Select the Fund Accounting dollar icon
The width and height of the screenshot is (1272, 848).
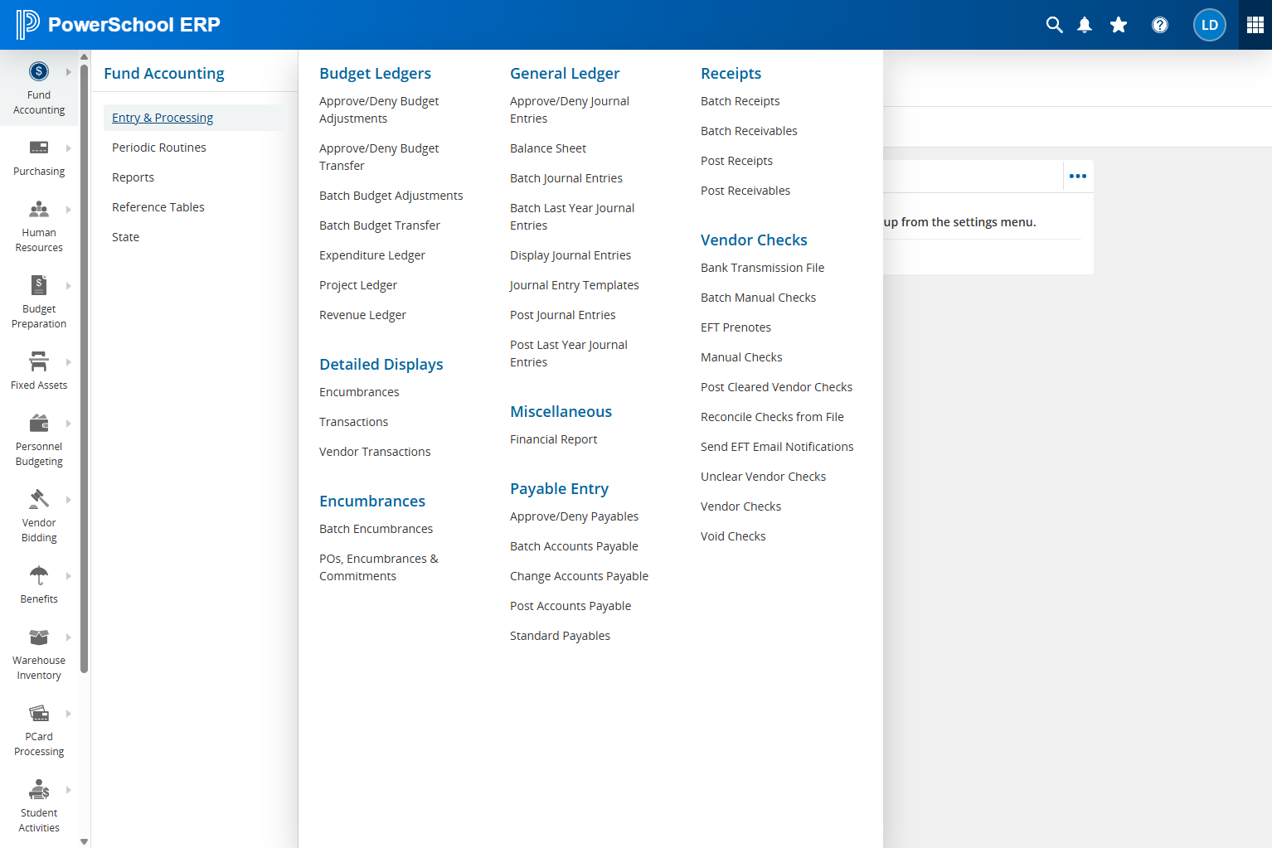pos(39,71)
